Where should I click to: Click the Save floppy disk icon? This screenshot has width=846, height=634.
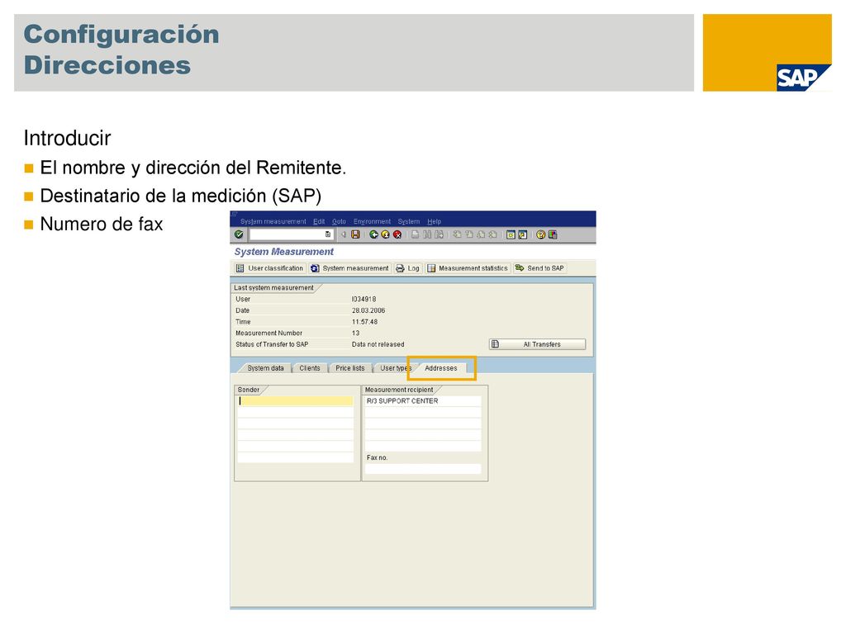tap(355, 234)
